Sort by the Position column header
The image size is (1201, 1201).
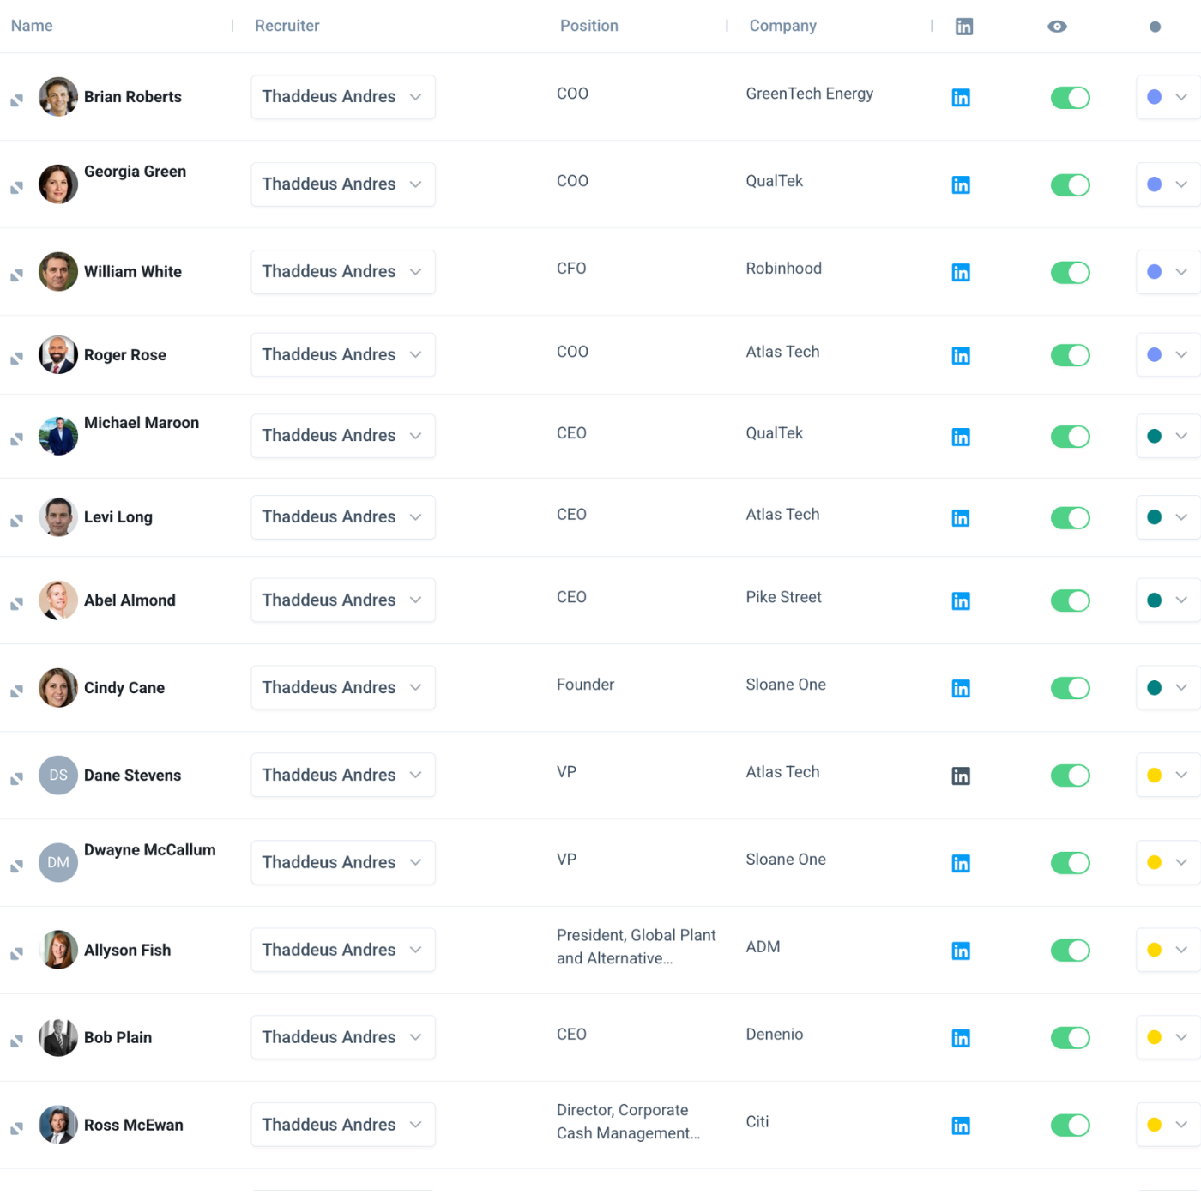coord(588,26)
